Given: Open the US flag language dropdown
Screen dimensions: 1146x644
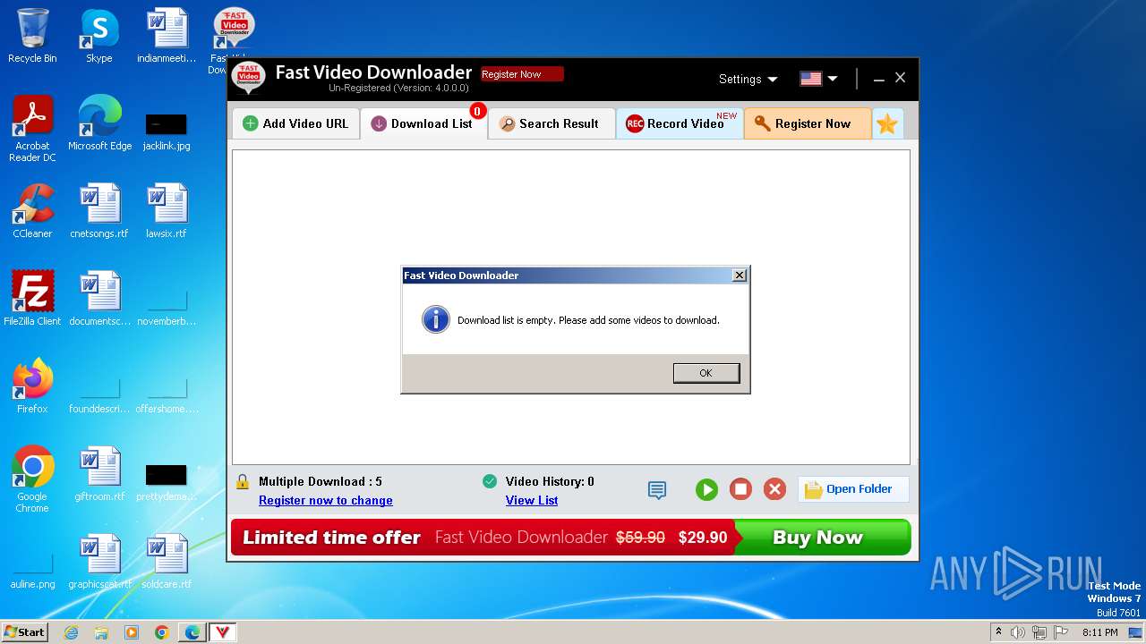Looking at the screenshot, I should coord(818,79).
